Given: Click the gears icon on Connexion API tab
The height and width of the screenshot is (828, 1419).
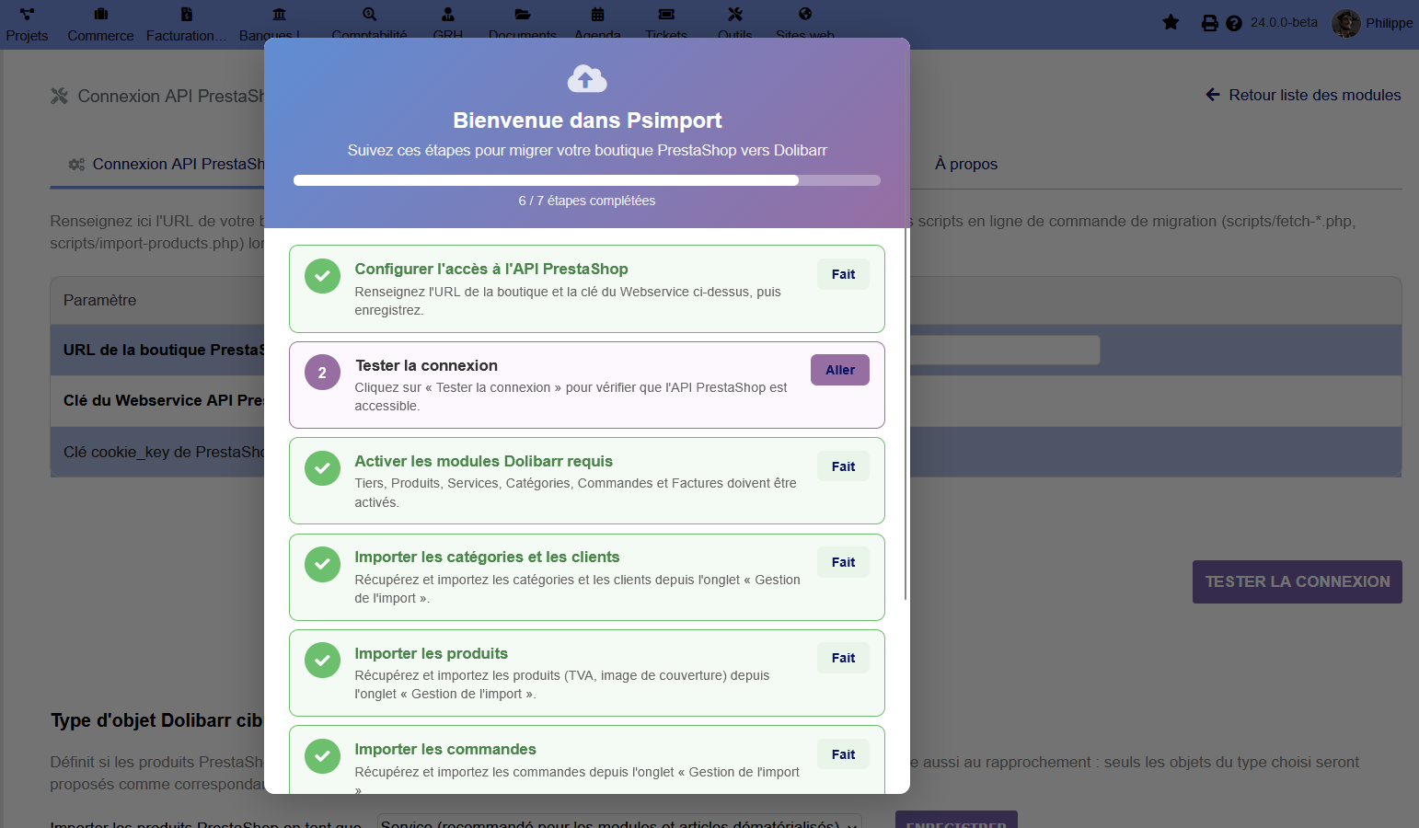Looking at the screenshot, I should (76, 165).
